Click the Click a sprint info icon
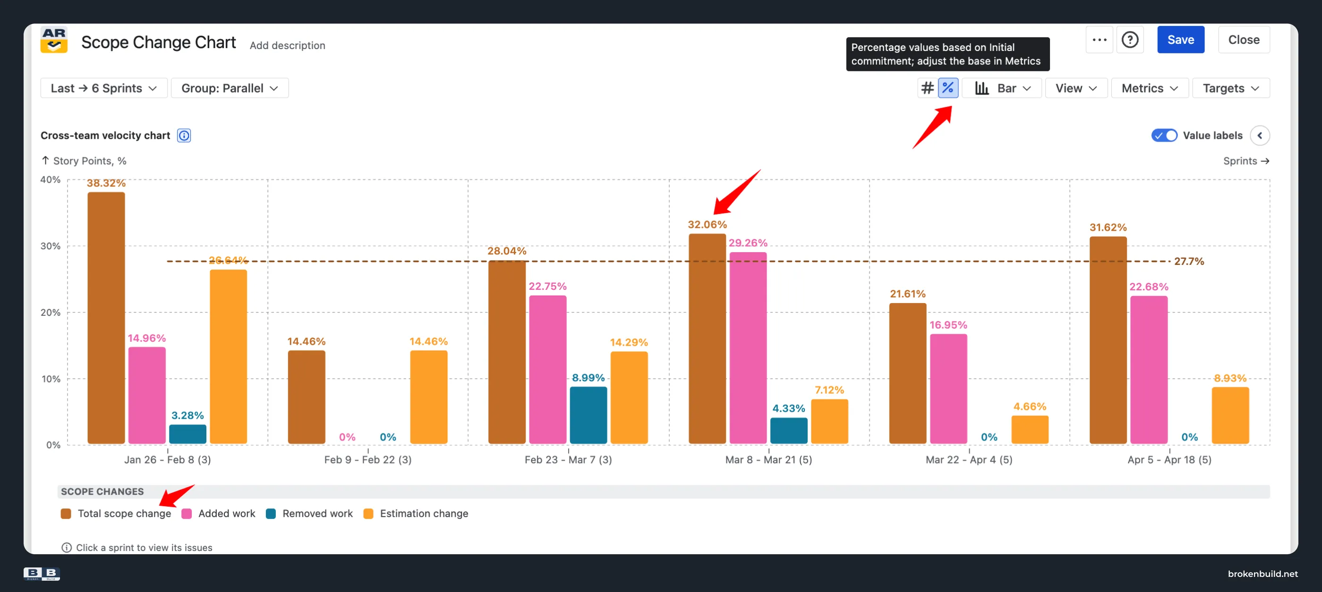The width and height of the screenshot is (1322, 592). point(66,547)
